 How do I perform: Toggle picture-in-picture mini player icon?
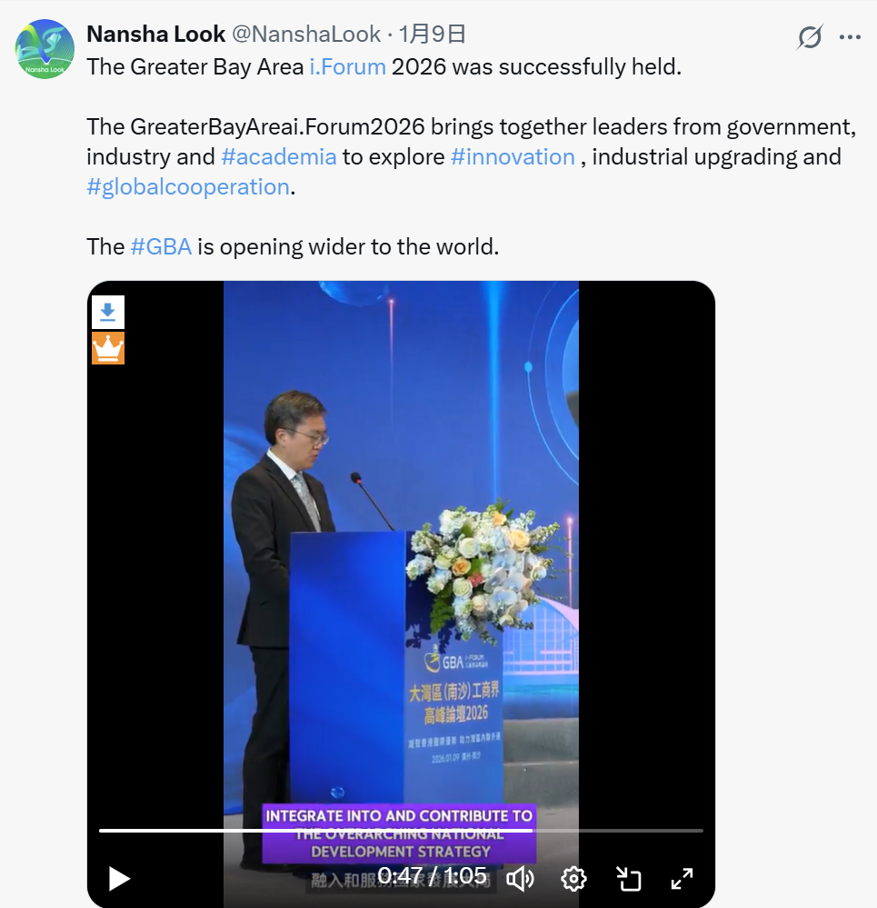click(628, 879)
